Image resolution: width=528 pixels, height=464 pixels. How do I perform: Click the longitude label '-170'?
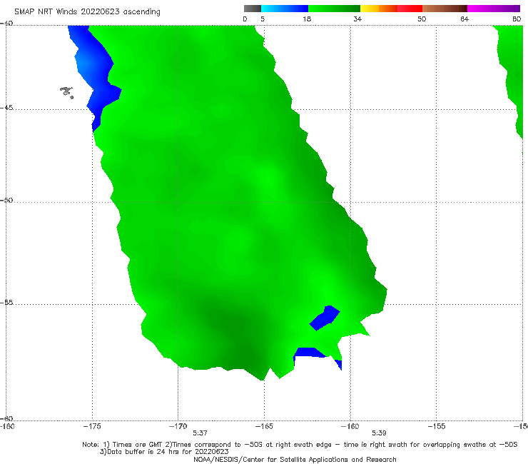coord(178,426)
